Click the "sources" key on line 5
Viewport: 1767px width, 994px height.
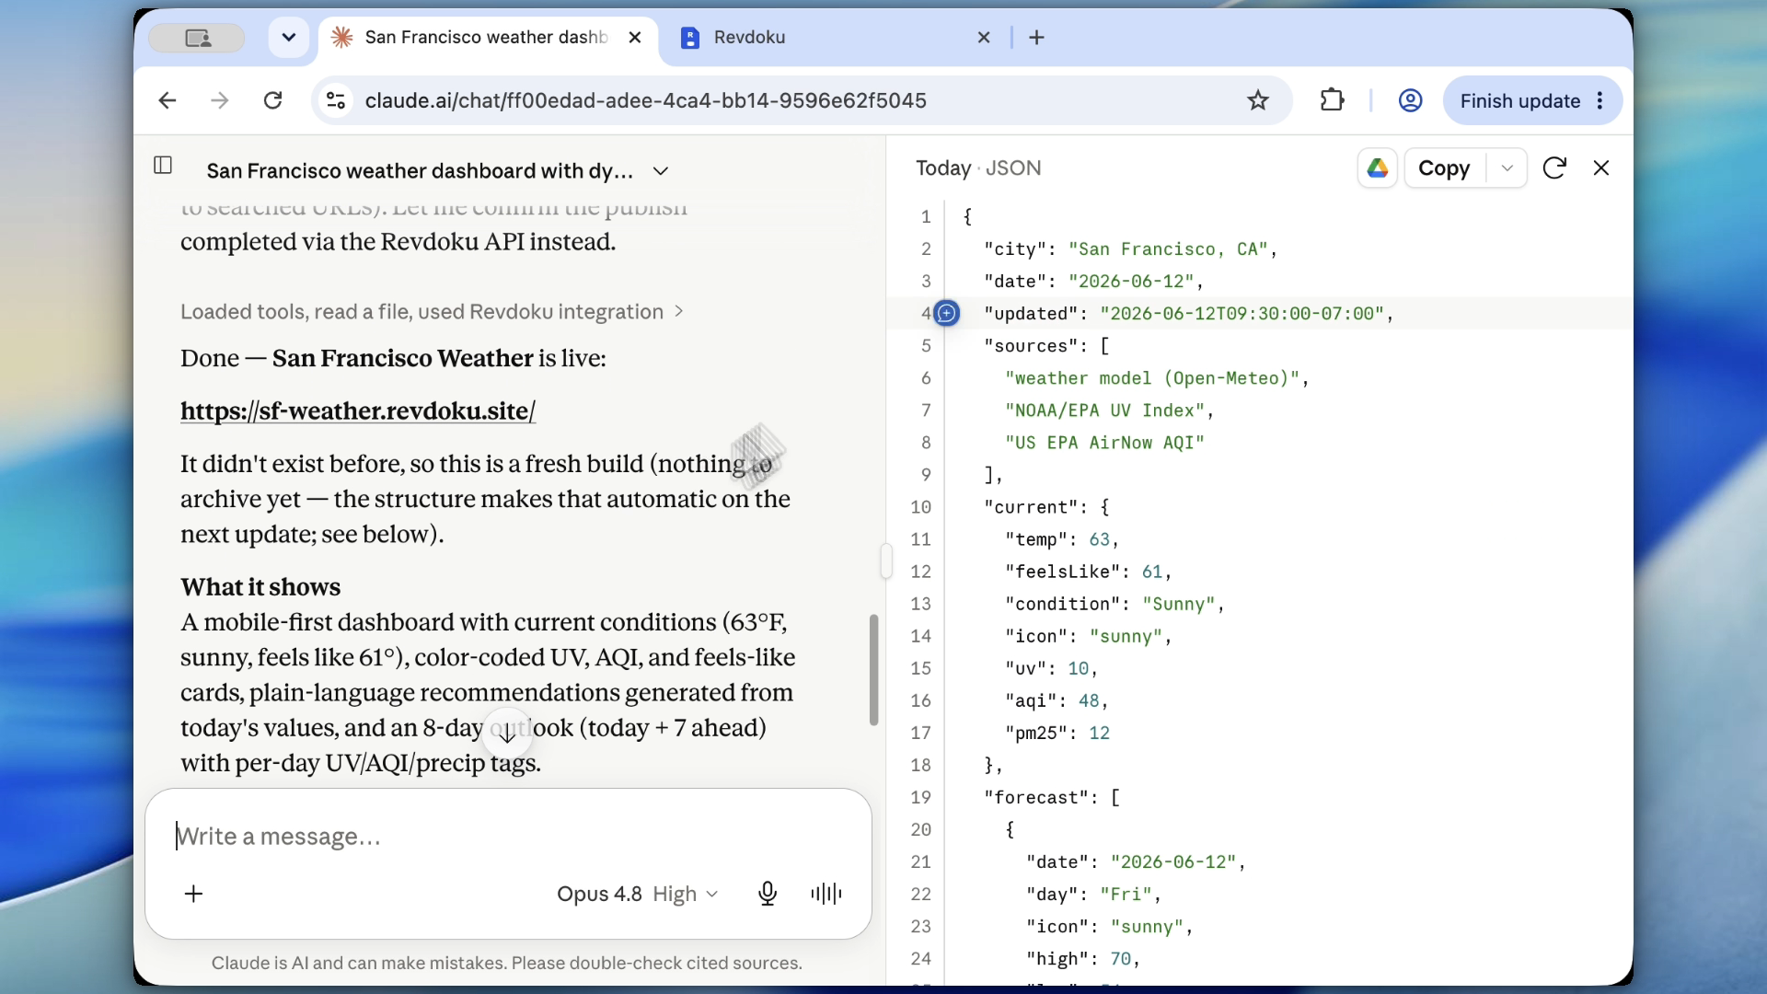click(x=1031, y=346)
